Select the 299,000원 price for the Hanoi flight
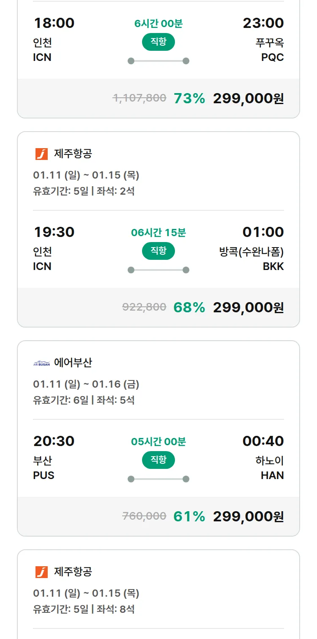The height and width of the screenshot is (639, 317). [x=248, y=517]
